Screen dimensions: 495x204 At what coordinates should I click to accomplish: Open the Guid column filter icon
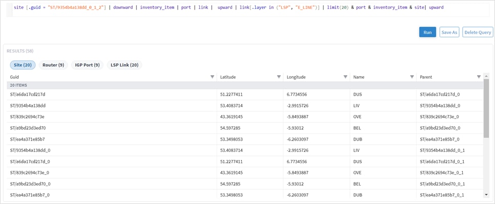tap(212, 77)
